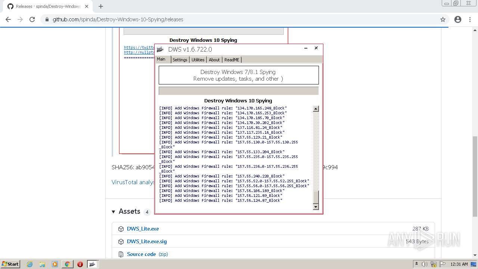Close the Releases browser tab
This screenshot has width=478, height=269.
click(87, 6)
